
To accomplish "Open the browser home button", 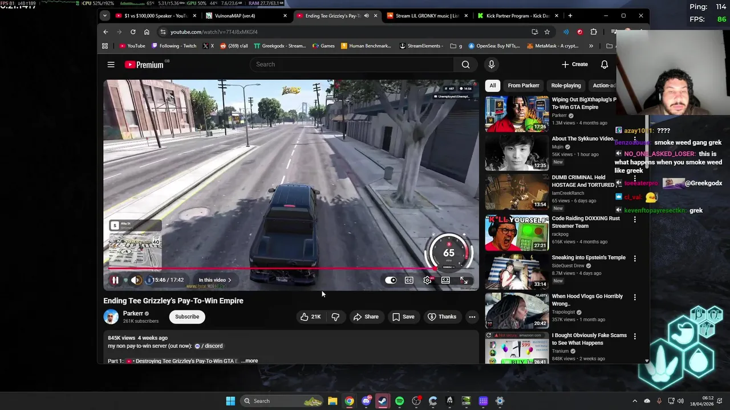I will [x=147, y=32].
